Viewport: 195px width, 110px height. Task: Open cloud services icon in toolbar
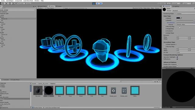(169, 4)
